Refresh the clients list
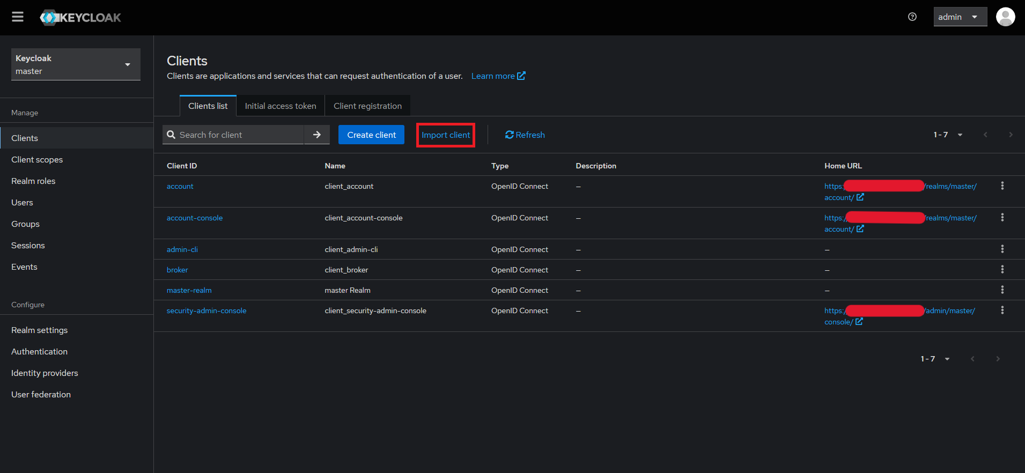Viewport: 1025px width, 473px height. click(x=525, y=135)
